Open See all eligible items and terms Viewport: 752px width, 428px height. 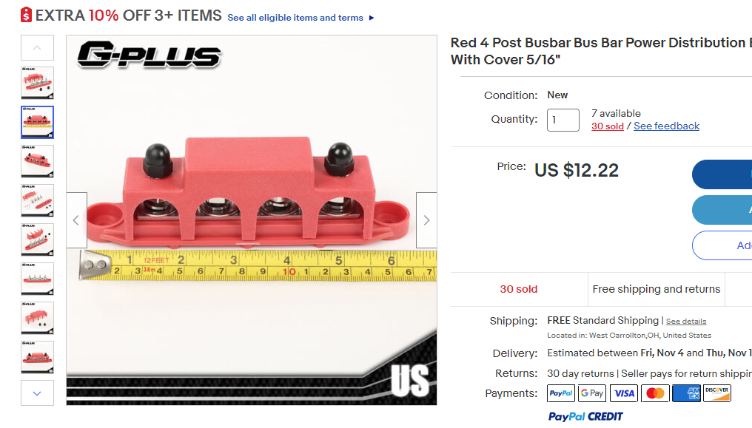pos(295,18)
